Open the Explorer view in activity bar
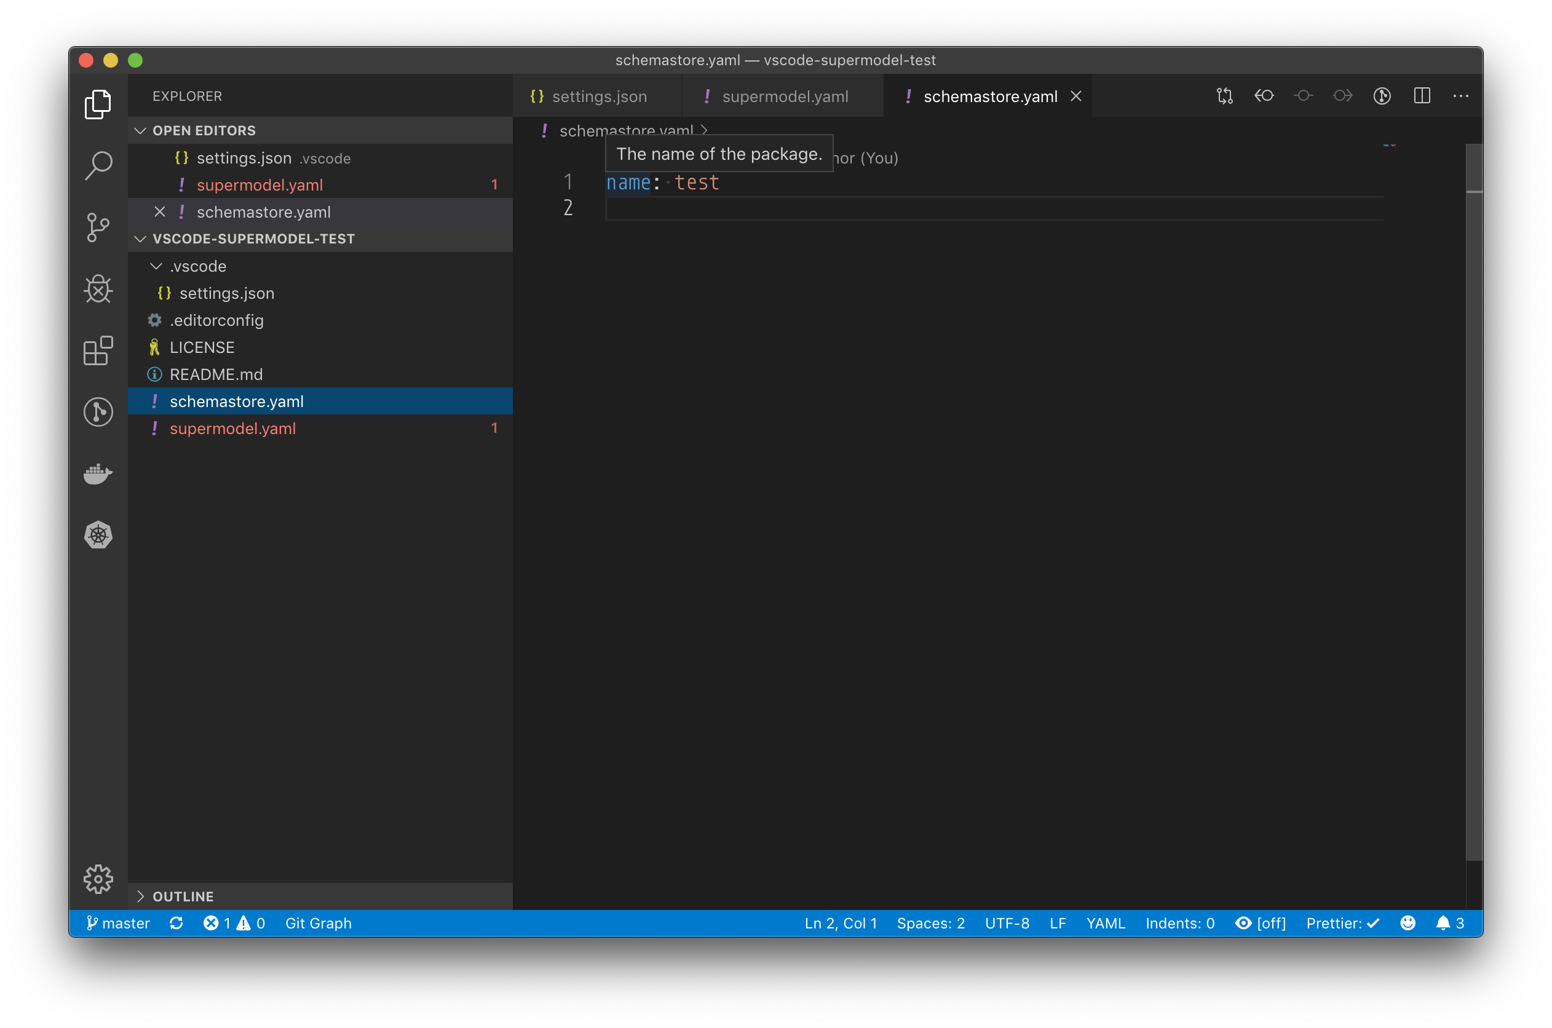Screen dimensions: 1552x1028 pos(98,105)
